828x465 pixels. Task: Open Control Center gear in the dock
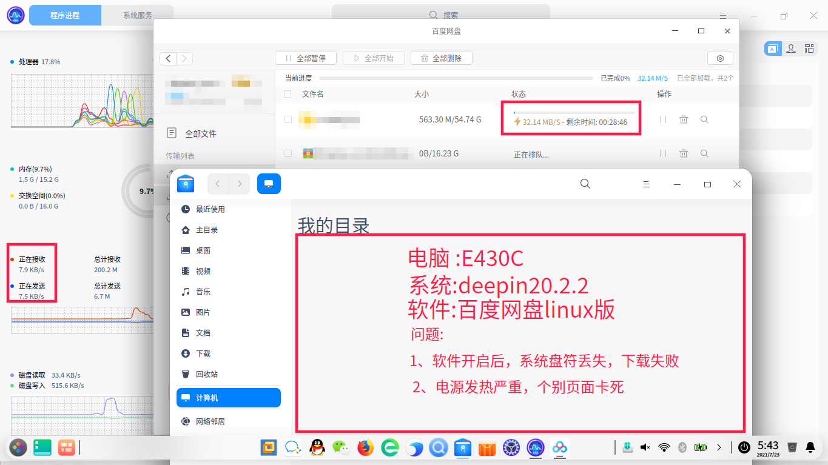[511, 447]
